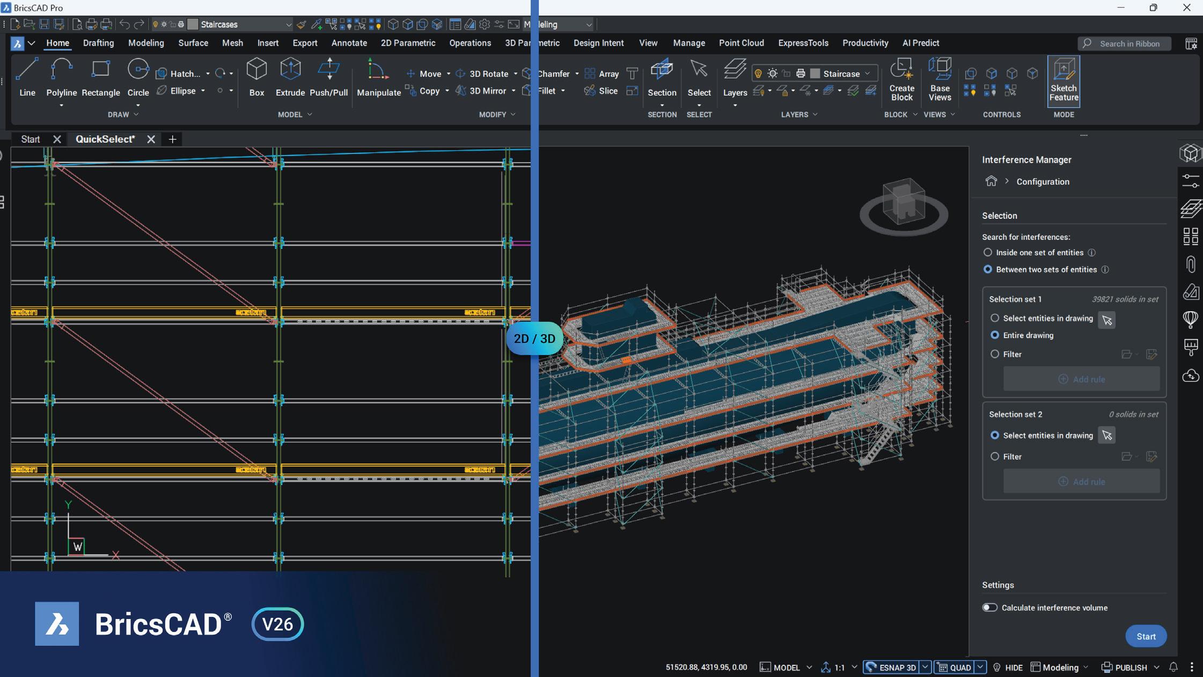This screenshot has height=677, width=1203.
Task: Choose Filter option in Selection set 1
Action: [995, 354]
